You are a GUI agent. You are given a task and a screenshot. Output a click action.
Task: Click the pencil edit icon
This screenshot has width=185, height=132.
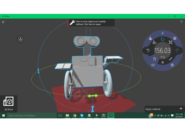(x=171, y=59)
